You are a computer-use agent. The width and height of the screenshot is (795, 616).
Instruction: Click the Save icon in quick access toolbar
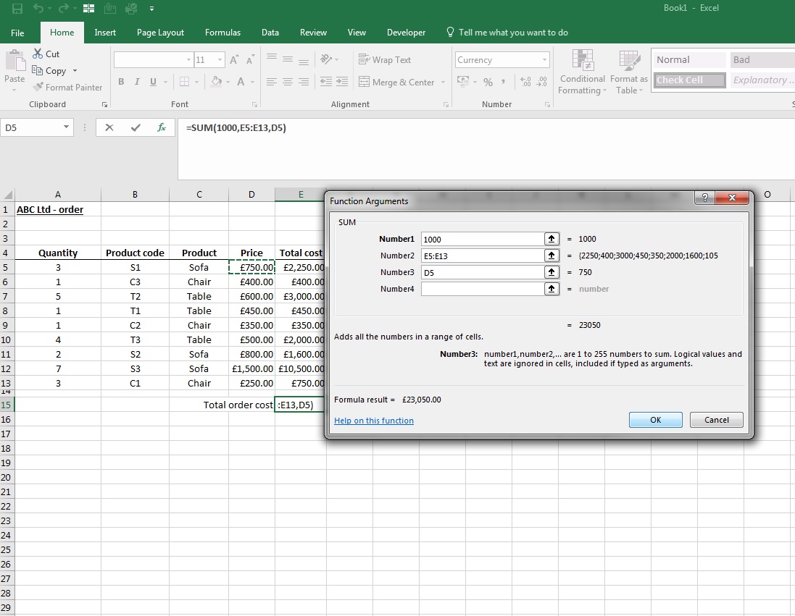(17, 9)
